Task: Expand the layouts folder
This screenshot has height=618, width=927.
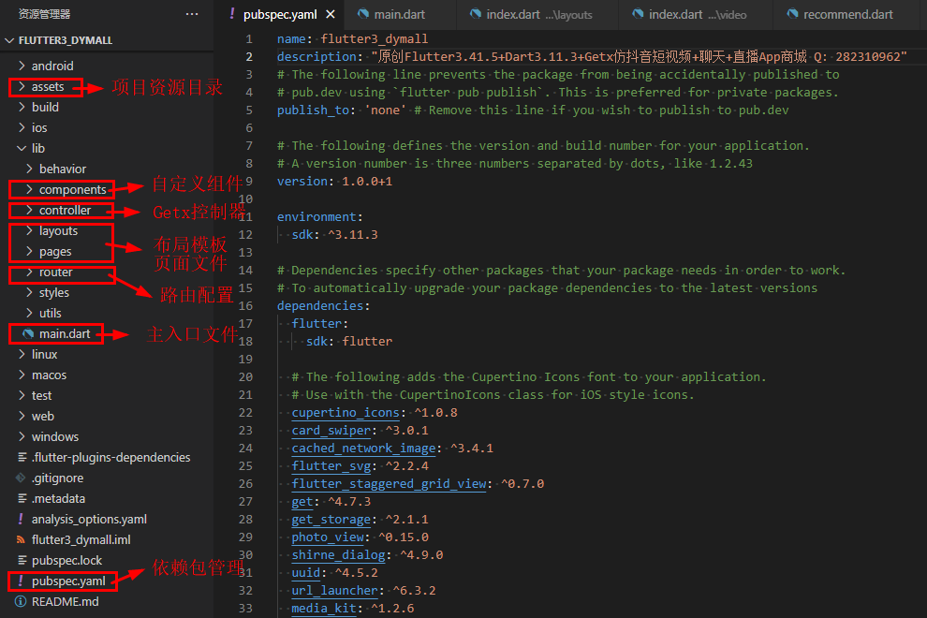Action: [30, 230]
